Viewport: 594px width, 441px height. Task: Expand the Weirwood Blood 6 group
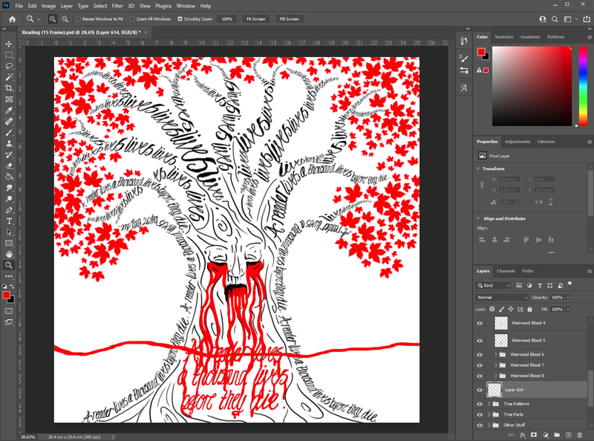496,355
